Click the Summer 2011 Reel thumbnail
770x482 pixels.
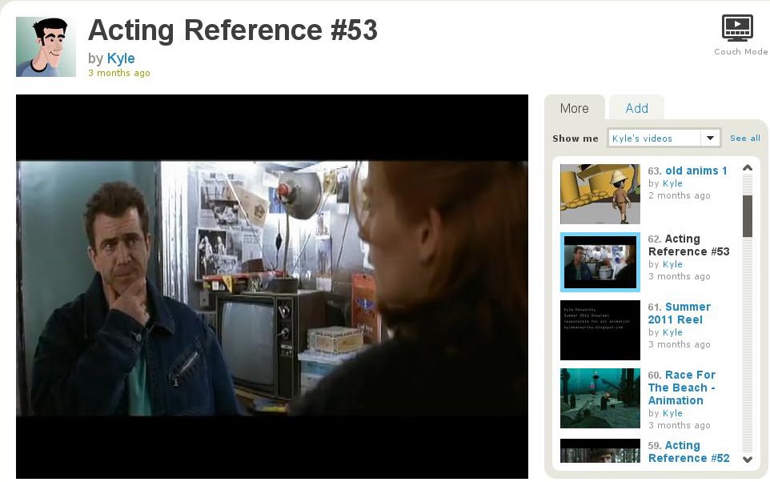[x=600, y=330]
